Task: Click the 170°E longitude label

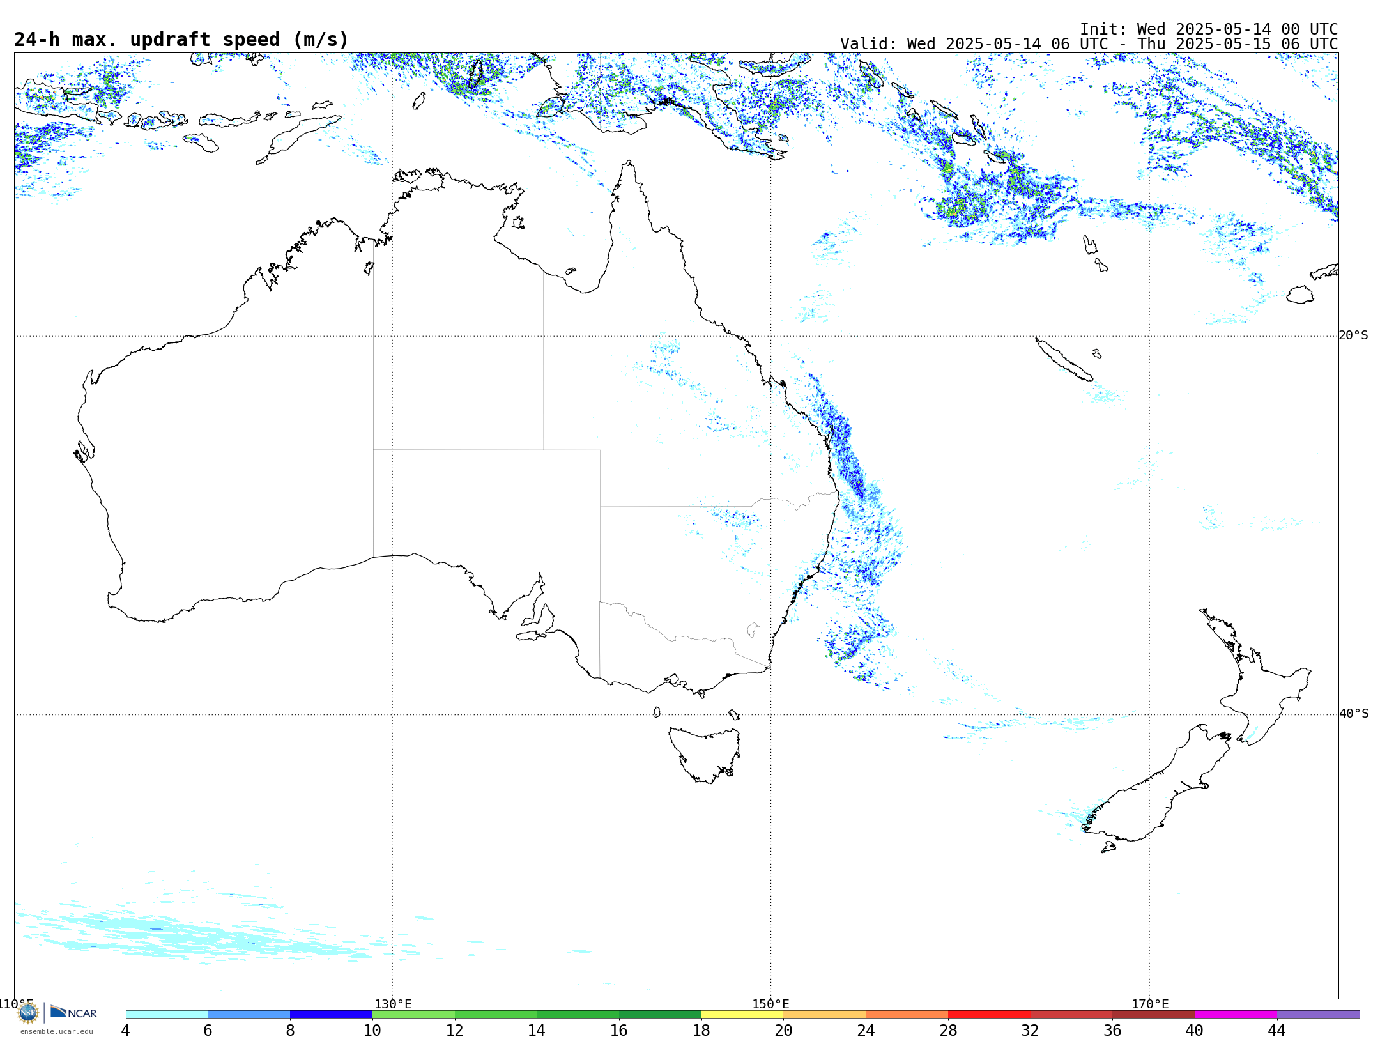Action: [1150, 1004]
